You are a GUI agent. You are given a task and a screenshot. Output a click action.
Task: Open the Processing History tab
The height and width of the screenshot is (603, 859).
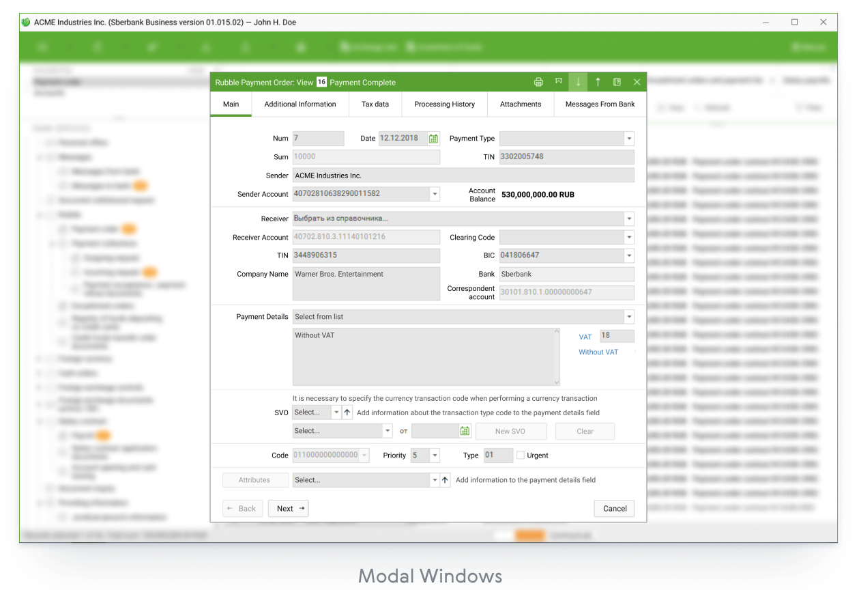pos(444,104)
